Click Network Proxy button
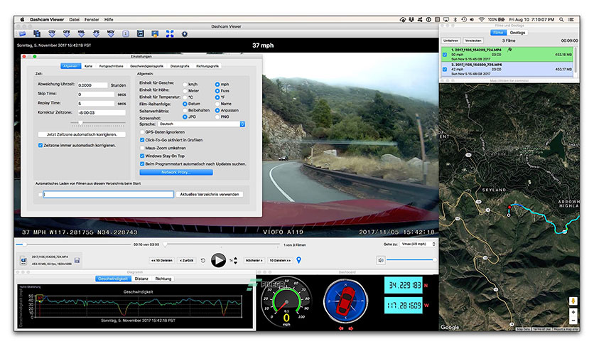Screen dimensions: 594x344 (176, 172)
